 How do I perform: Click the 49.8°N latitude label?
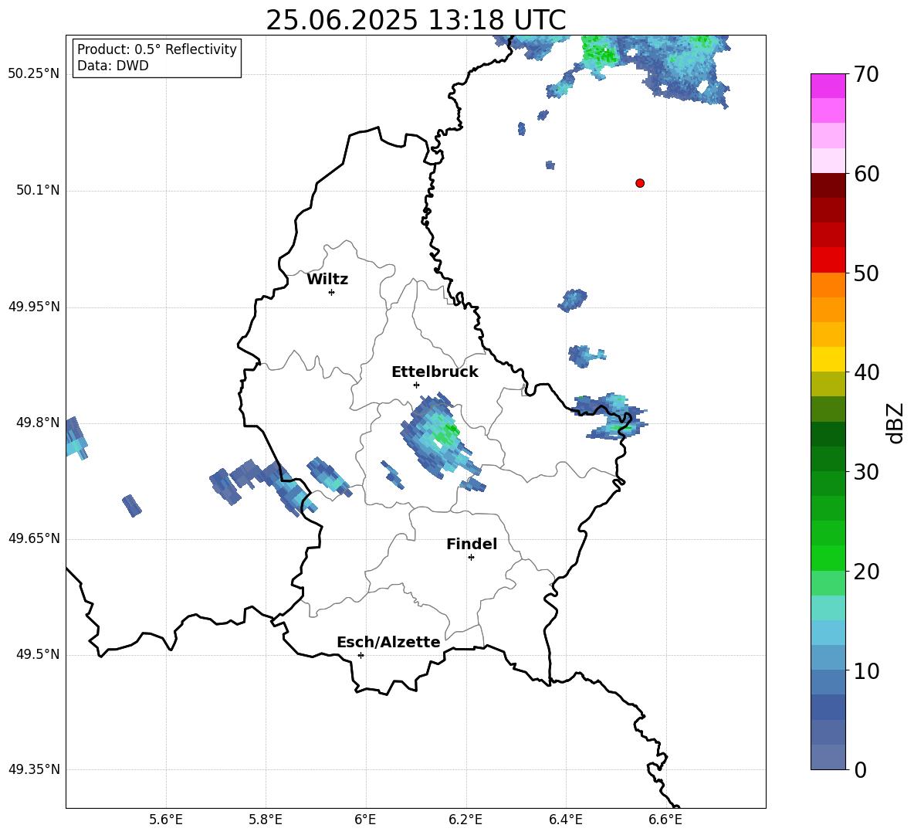click(38, 423)
